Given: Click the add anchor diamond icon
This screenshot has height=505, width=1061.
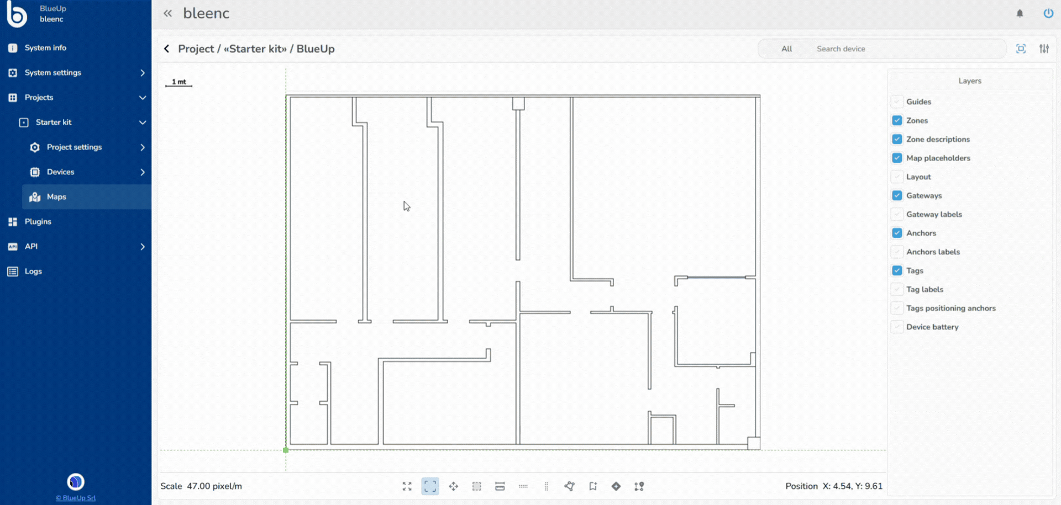Looking at the screenshot, I should 616,486.
